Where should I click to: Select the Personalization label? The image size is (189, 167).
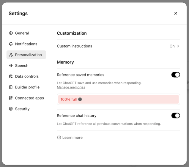[29, 55]
